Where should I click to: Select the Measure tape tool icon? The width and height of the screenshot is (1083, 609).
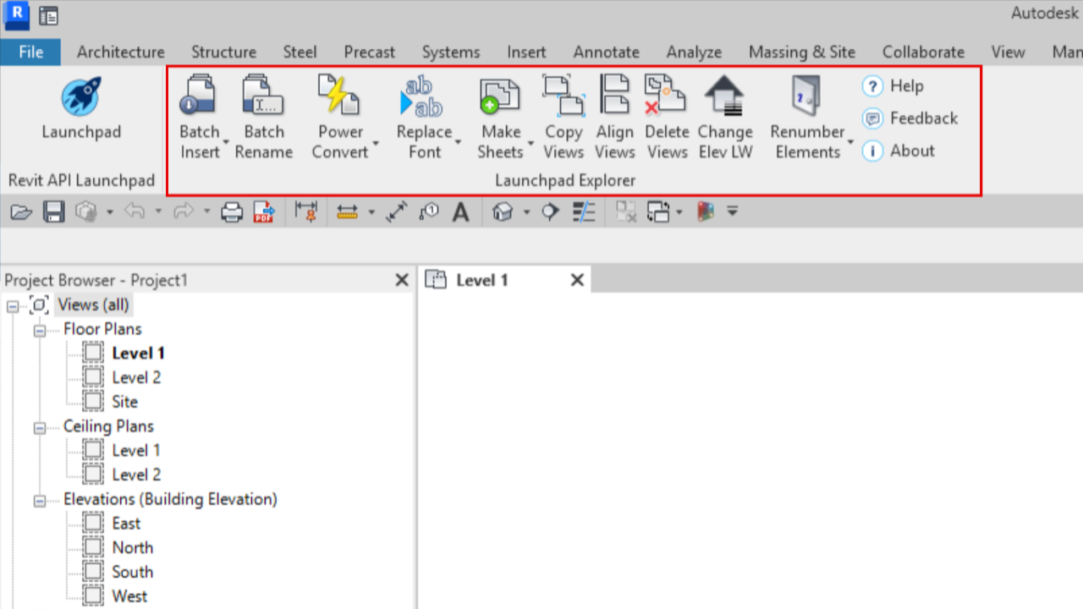[348, 211]
